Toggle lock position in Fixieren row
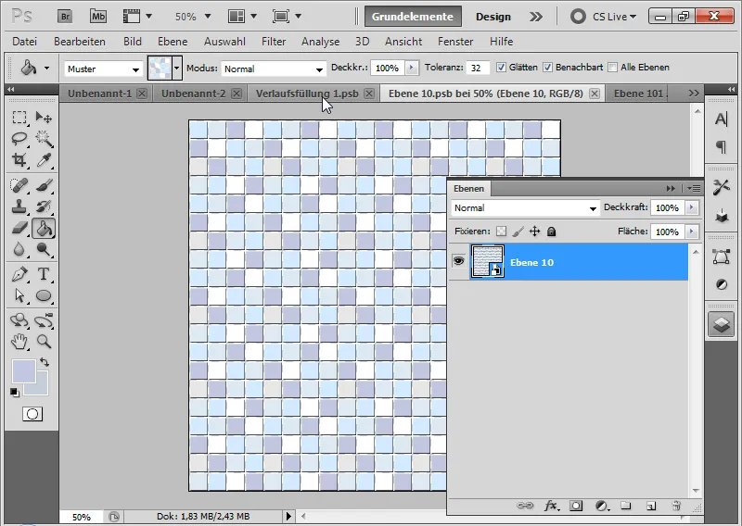 pos(534,232)
